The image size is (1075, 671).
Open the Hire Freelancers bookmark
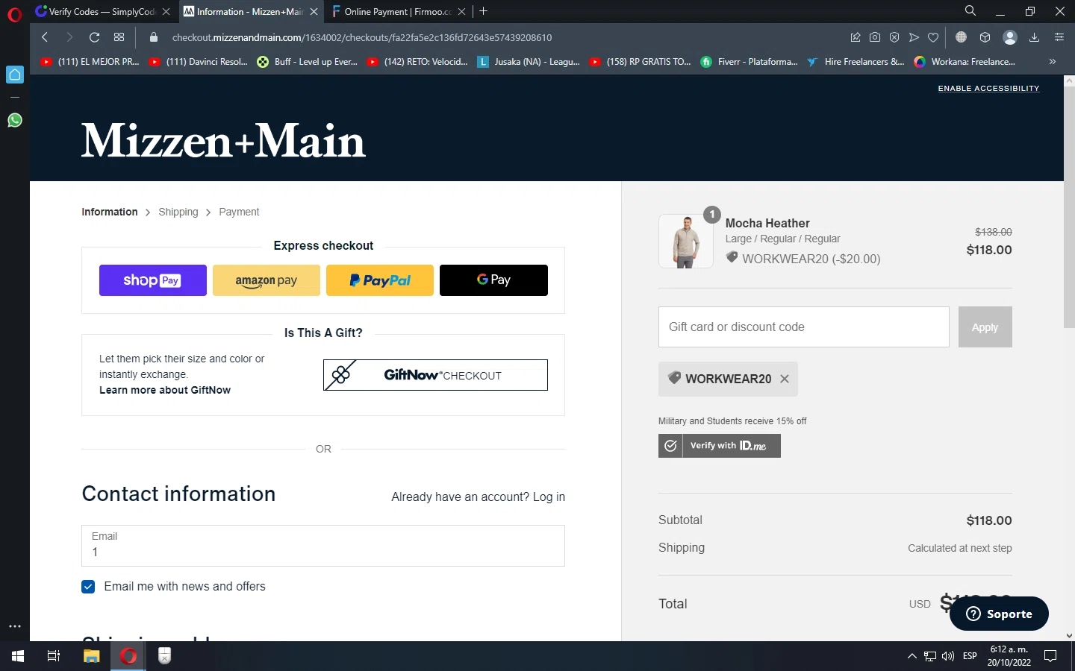click(856, 62)
